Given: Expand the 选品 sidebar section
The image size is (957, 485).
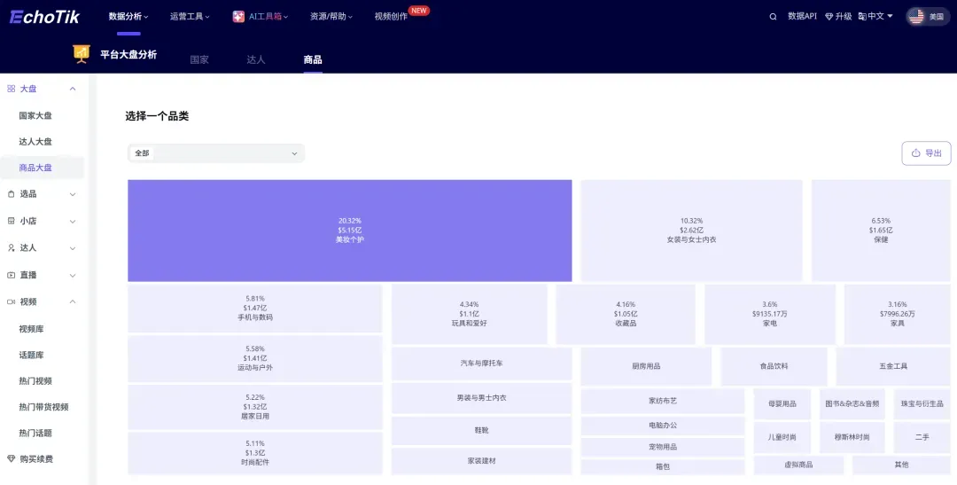Looking at the screenshot, I should point(73,194).
